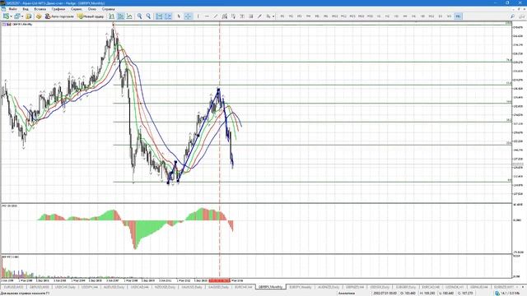This screenshot has height=296, width=527.
Task: Expand the graphical objects dropdown
Action: (273, 16)
